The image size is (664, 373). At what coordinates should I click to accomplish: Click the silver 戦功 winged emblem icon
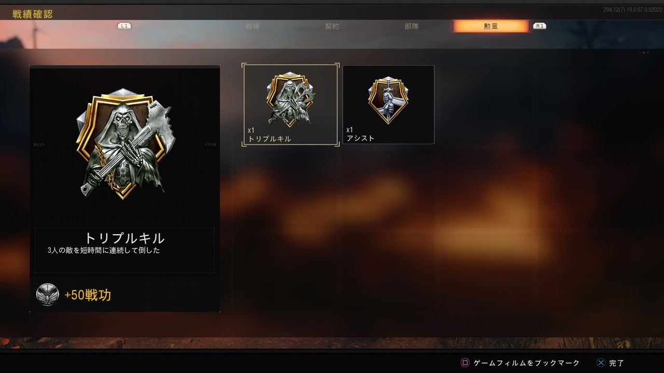pos(48,295)
